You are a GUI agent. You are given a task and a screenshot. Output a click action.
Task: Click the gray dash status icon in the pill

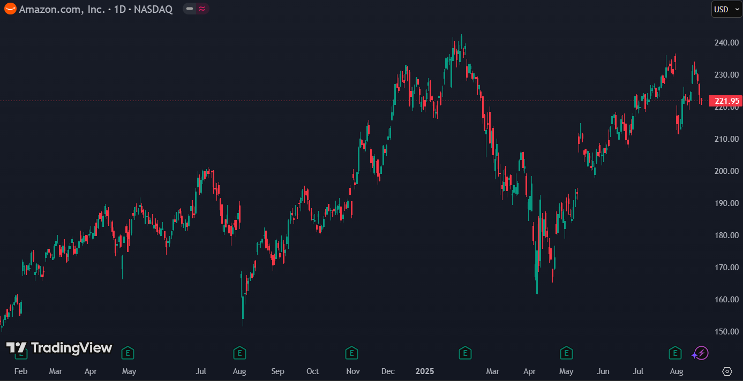point(190,9)
